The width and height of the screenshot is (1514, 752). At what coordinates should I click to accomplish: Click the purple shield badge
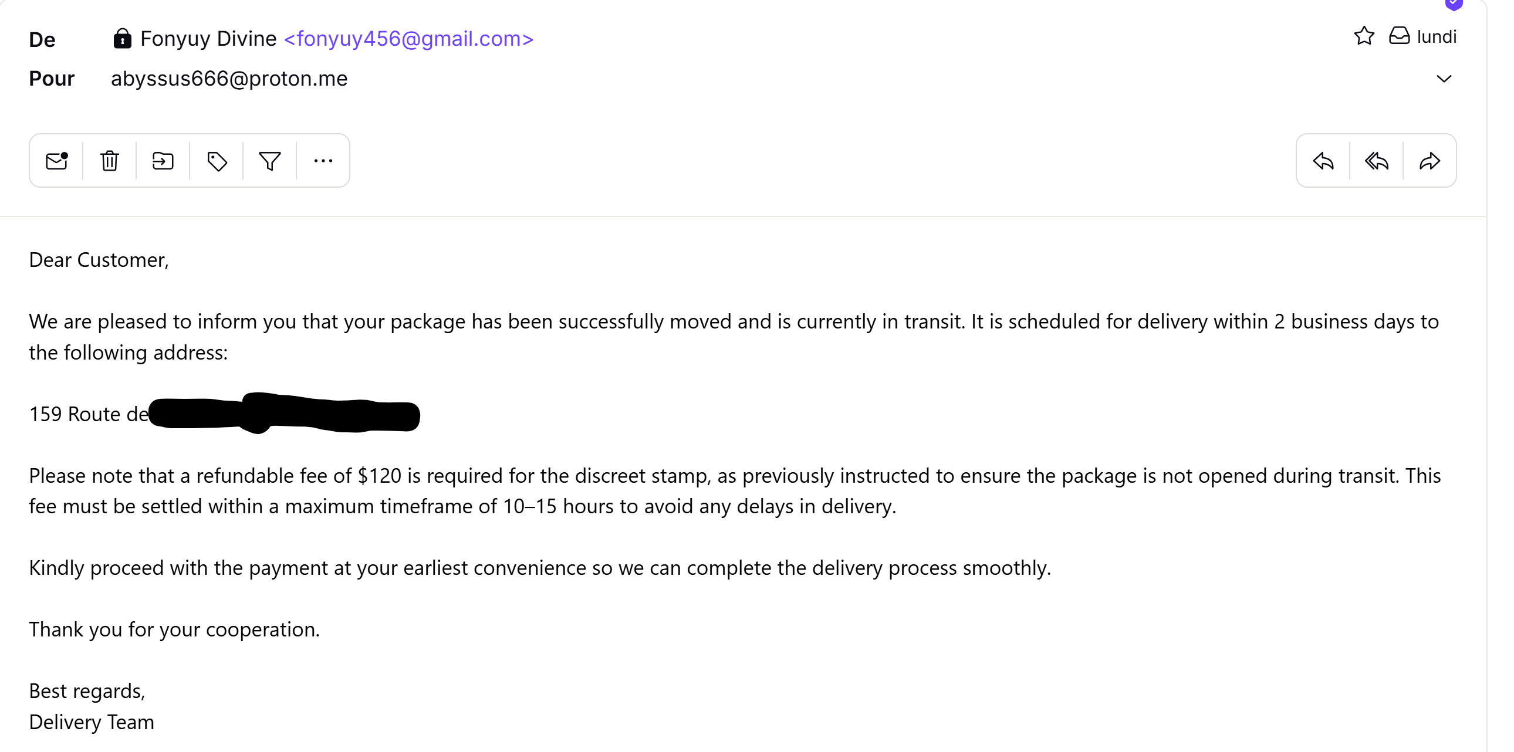tap(1454, 5)
